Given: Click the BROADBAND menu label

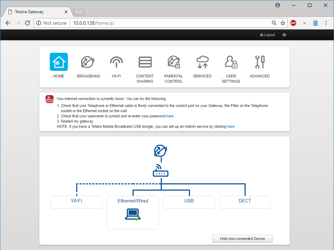Looking at the screenshot, I should pos(89,76).
